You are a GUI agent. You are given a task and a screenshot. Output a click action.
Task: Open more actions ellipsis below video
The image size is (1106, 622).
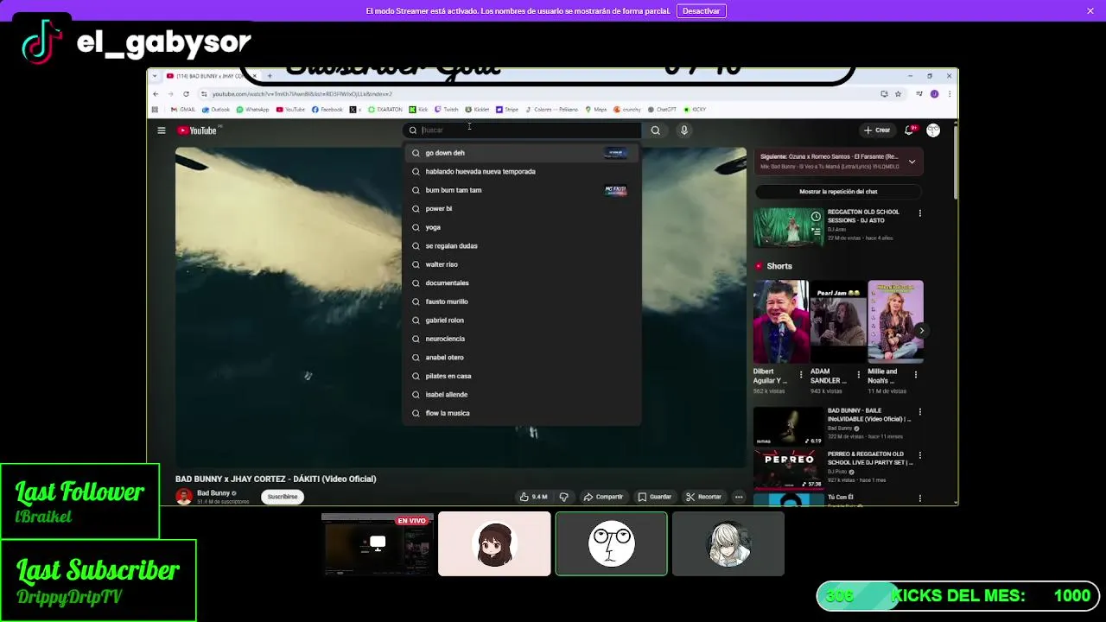(739, 497)
